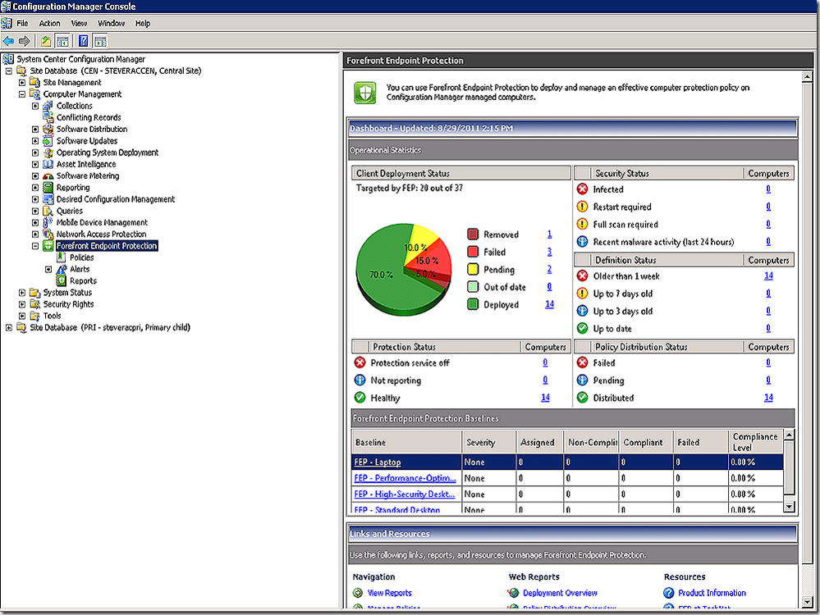
Task: Click the Compliance Level column header
Action: click(x=755, y=442)
